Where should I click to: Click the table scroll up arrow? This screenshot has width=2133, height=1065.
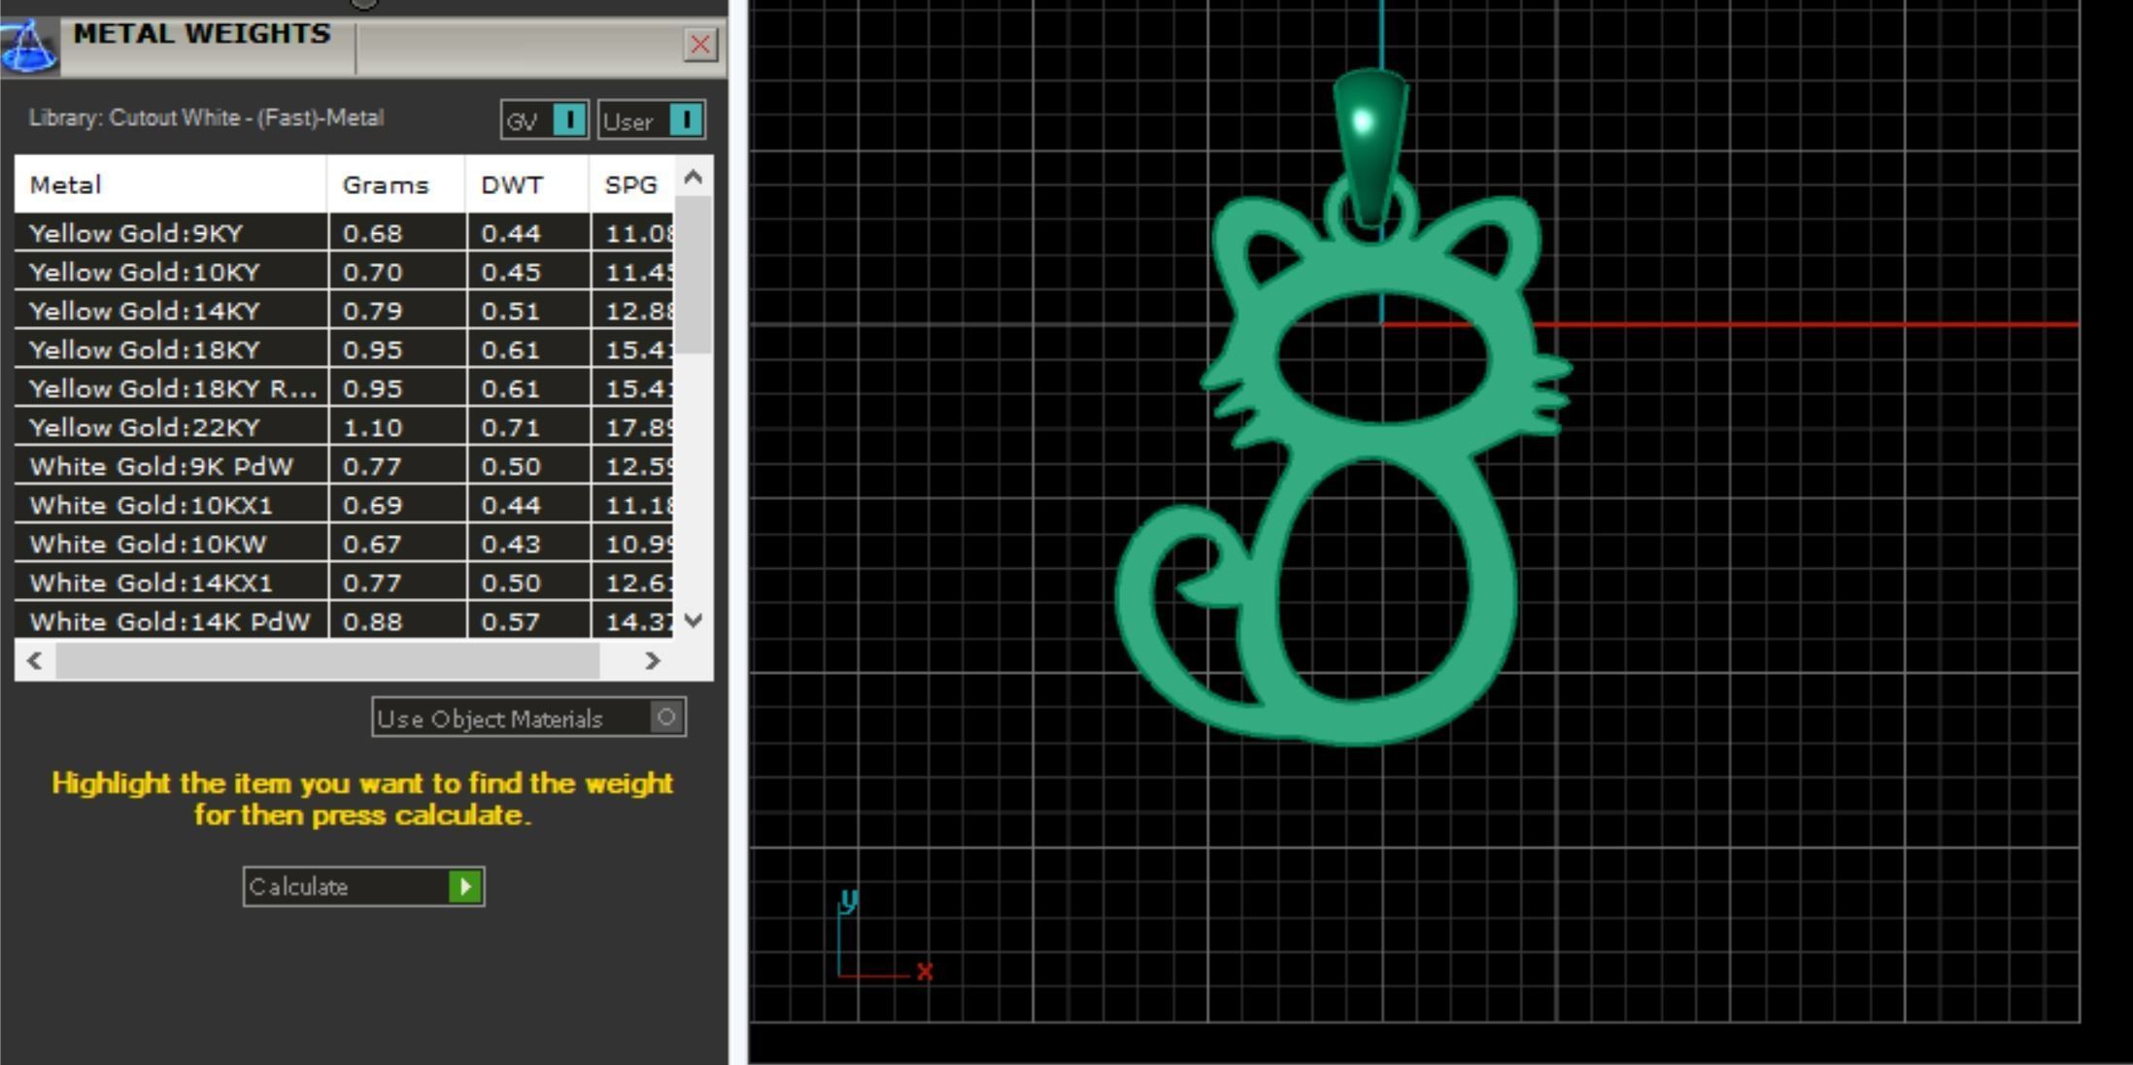pyautogui.click(x=693, y=177)
